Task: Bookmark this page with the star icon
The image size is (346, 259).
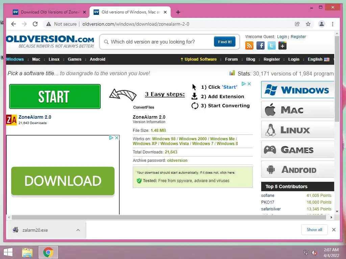Action: click(308, 24)
